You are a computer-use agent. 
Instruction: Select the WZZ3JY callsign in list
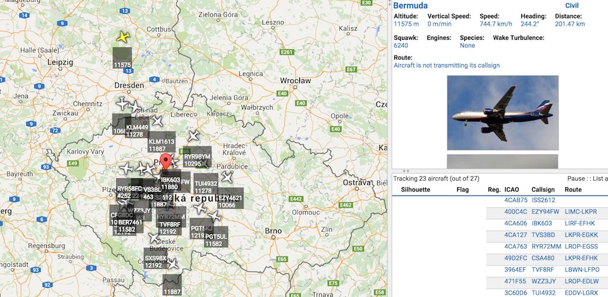544,282
